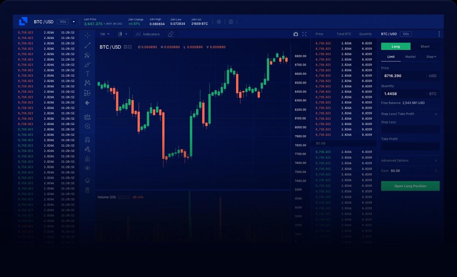The height and width of the screenshot is (277, 457).
Task: Click the Price column header in order book
Action: 319,34
